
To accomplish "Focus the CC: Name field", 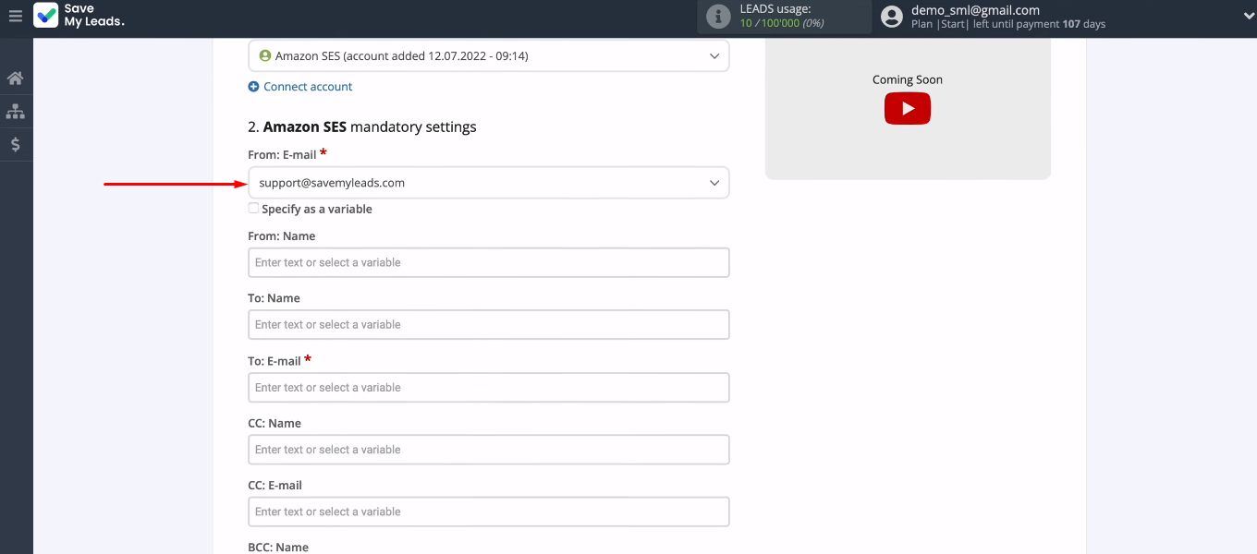I will point(489,450).
